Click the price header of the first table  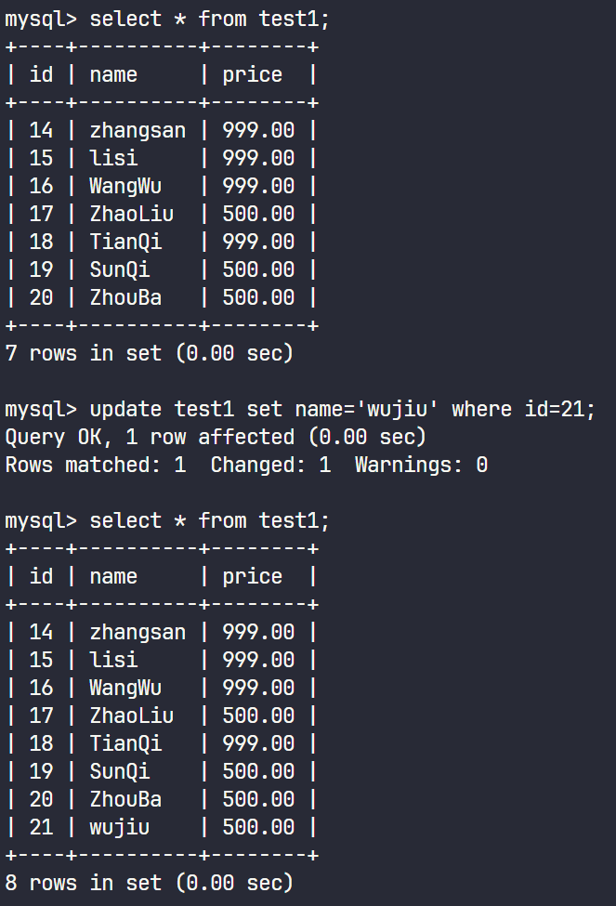click(252, 74)
